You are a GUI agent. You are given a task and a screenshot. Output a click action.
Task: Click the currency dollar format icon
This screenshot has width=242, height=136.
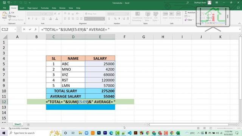click(x=109, y=19)
